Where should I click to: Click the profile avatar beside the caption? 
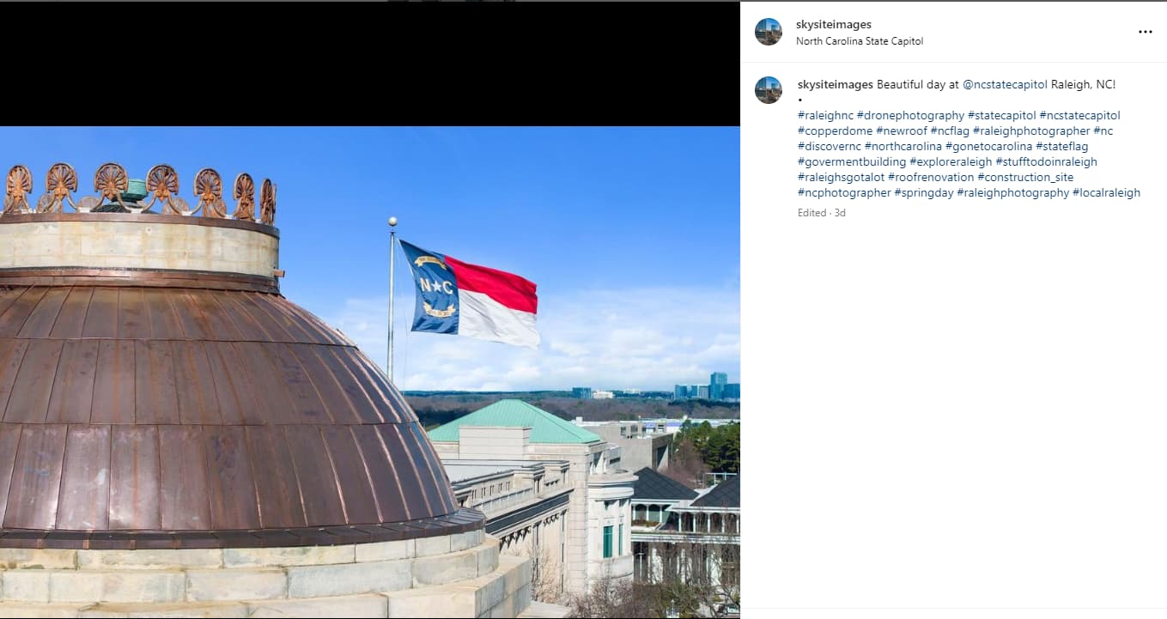(x=768, y=90)
